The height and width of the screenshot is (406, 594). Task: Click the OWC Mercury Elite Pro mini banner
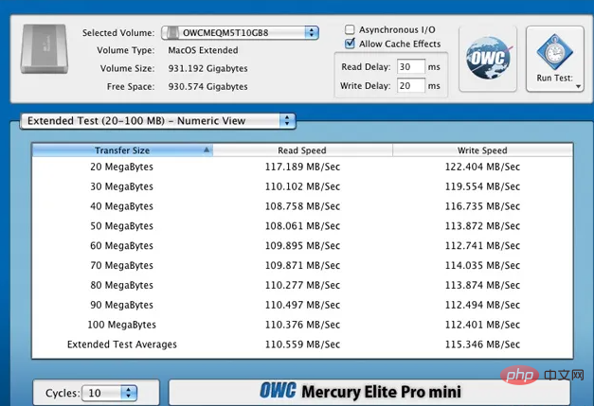click(x=369, y=392)
